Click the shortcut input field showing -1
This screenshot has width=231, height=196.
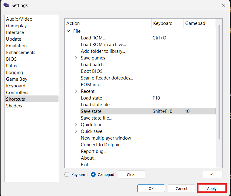point(212,174)
